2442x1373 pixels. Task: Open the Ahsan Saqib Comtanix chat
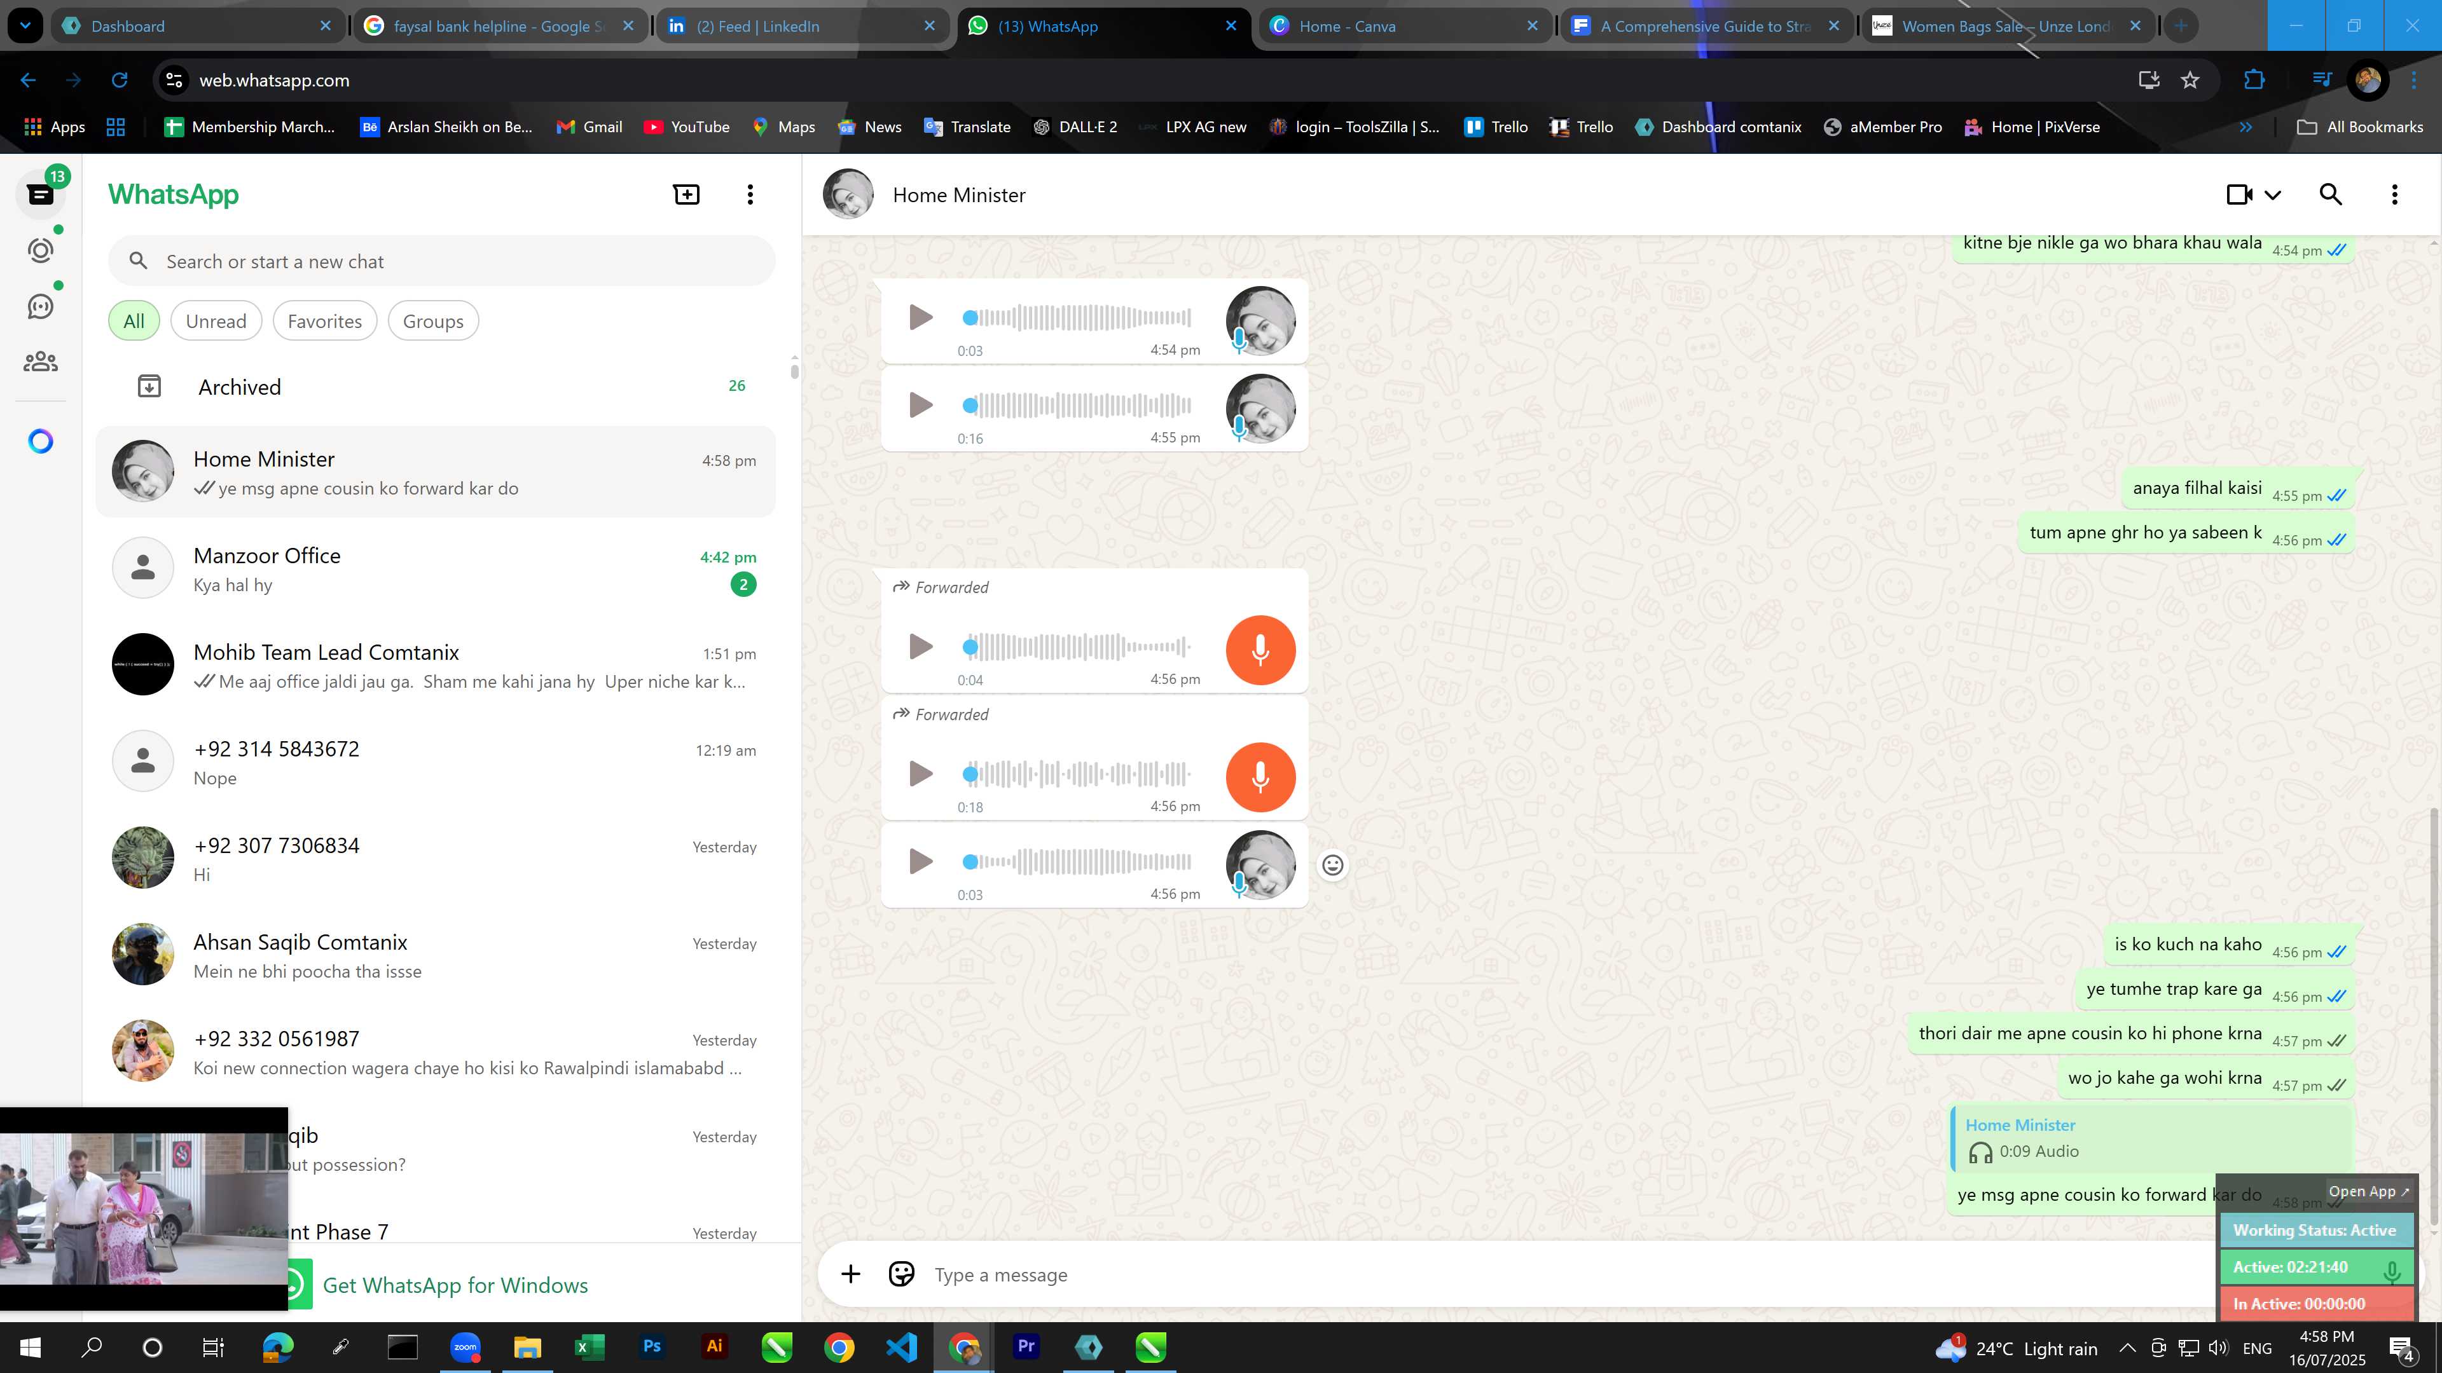click(x=435, y=955)
